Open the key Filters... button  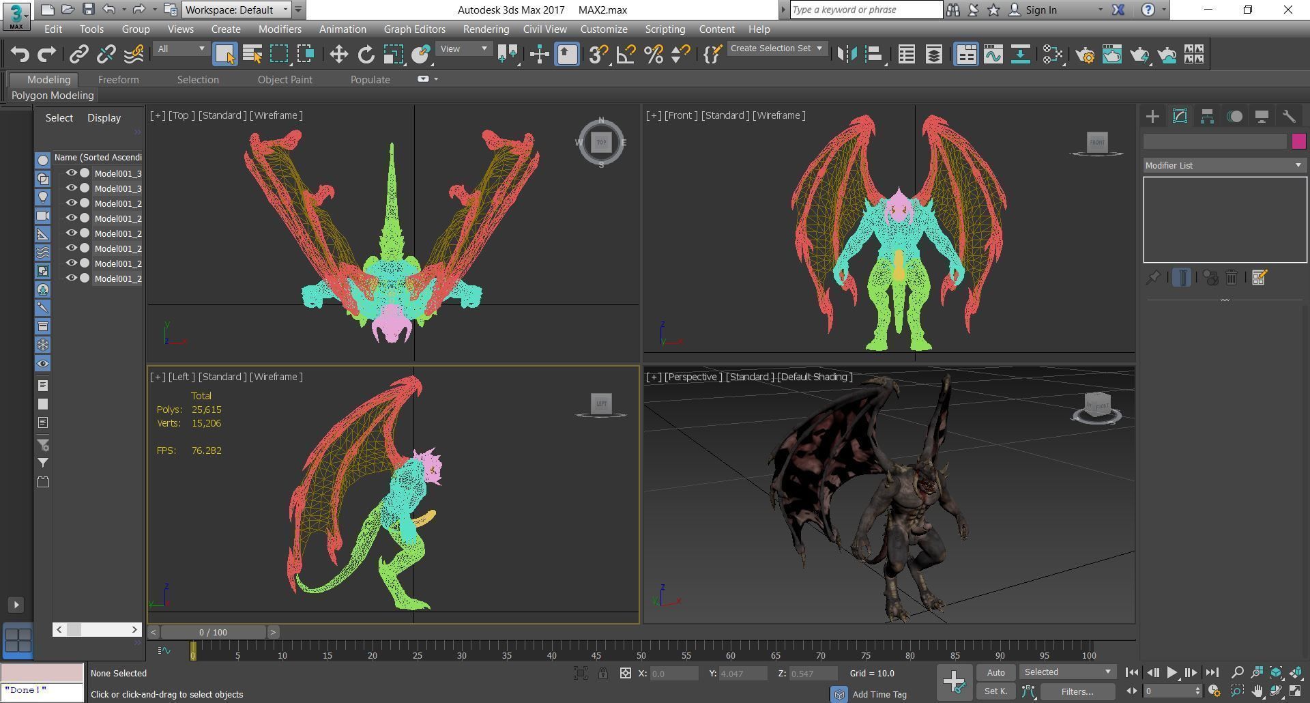coord(1077,691)
